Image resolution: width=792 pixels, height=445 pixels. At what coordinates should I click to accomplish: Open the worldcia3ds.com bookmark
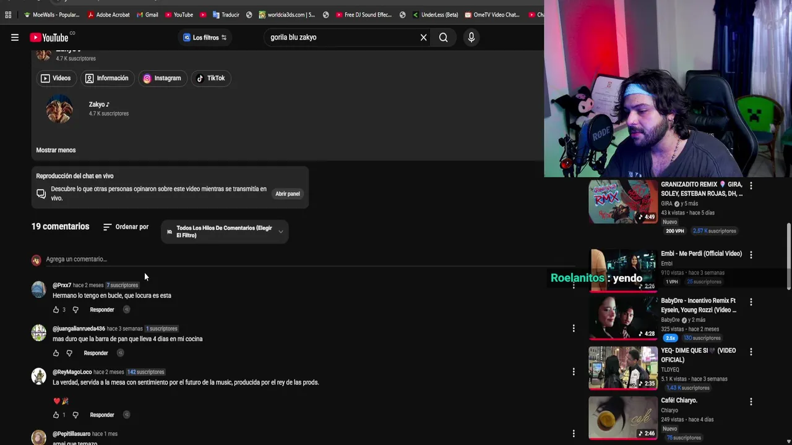(287, 15)
